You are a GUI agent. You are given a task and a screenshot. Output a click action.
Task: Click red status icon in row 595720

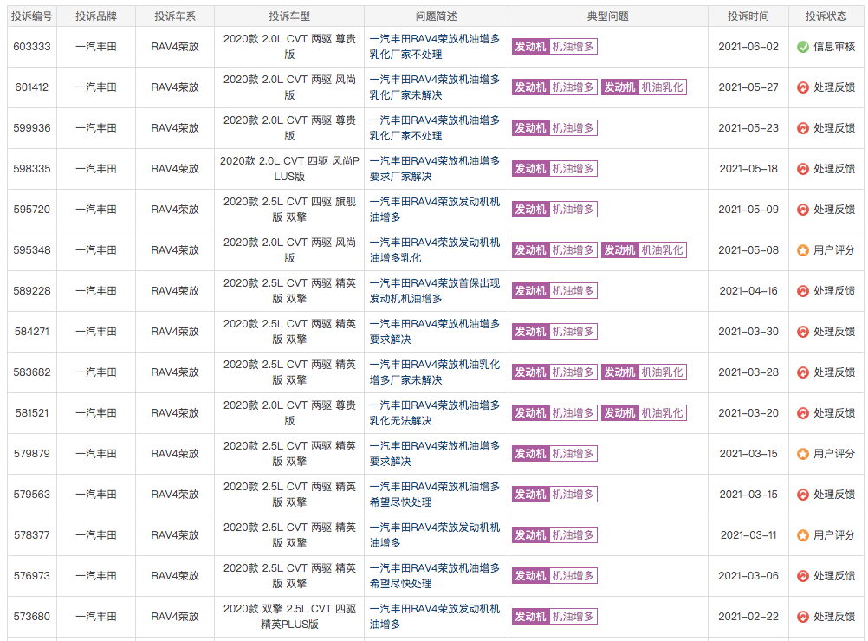coord(803,210)
